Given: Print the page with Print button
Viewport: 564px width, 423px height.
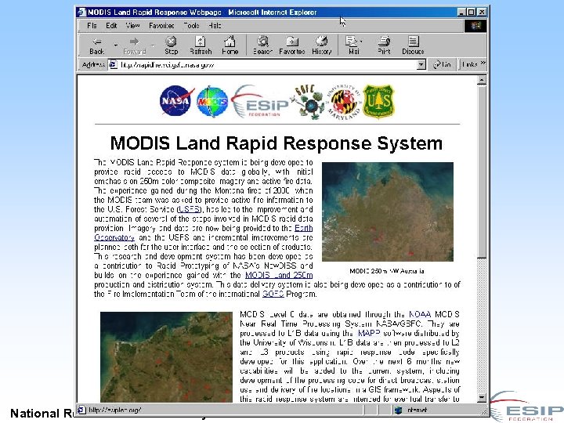Looking at the screenshot, I should (x=384, y=45).
